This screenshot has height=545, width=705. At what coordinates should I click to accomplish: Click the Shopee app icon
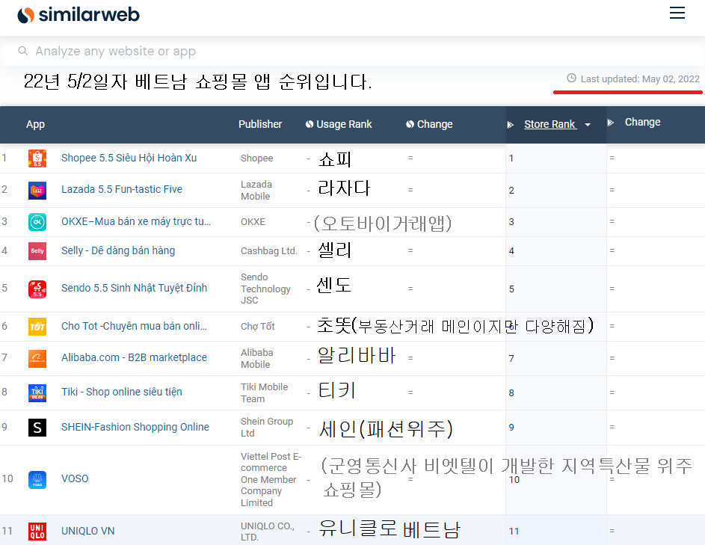click(x=37, y=158)
